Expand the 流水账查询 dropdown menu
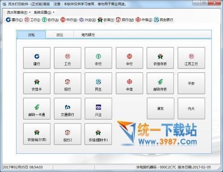 click(x=19, y=12)
